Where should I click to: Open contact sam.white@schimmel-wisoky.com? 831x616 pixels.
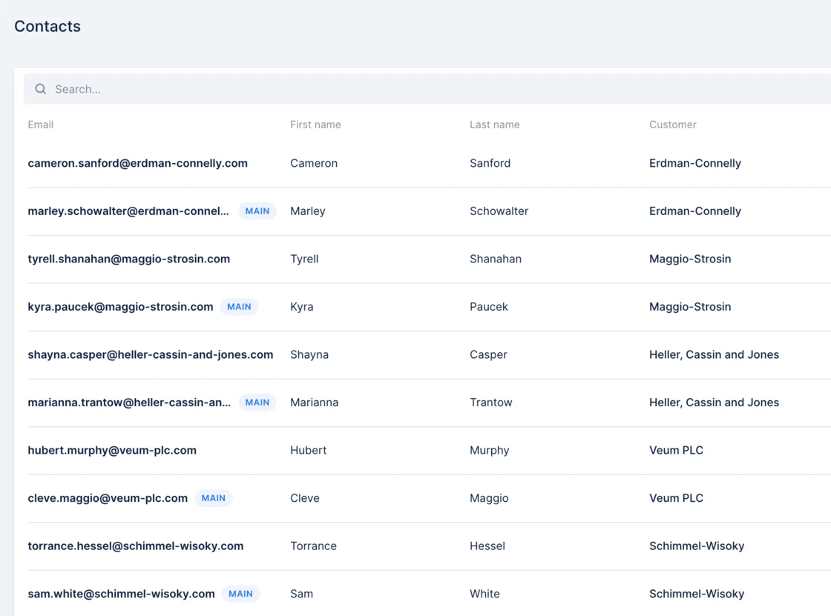(x=122, y=594)
